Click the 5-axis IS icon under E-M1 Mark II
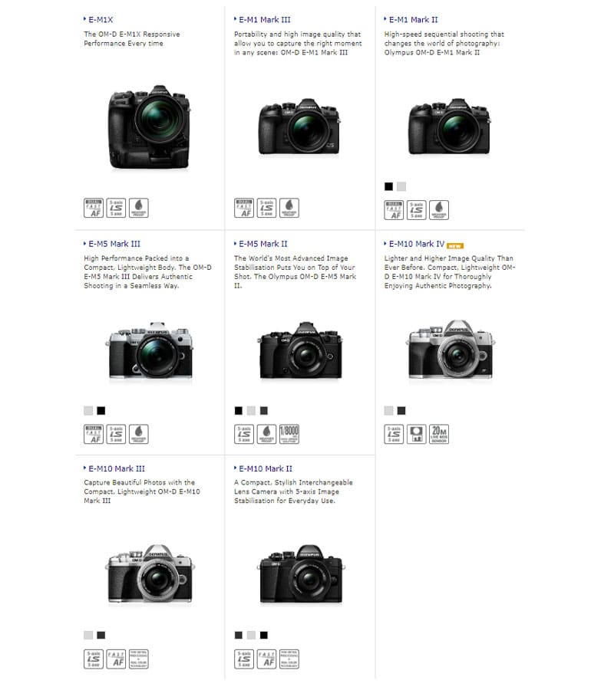 416,210
